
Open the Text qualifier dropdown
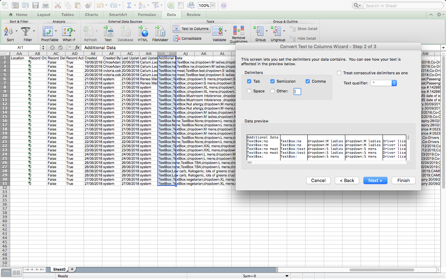394,83
